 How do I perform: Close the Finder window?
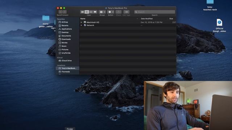[x=58, y=8]
